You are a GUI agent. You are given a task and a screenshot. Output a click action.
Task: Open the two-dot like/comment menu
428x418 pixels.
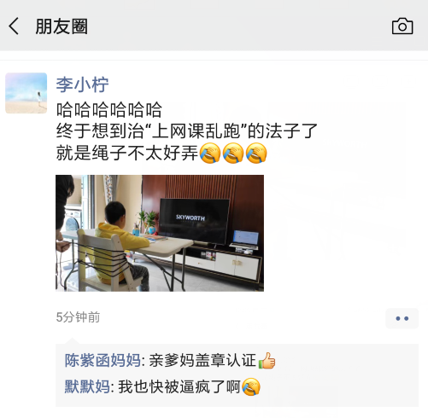(402, 318)
